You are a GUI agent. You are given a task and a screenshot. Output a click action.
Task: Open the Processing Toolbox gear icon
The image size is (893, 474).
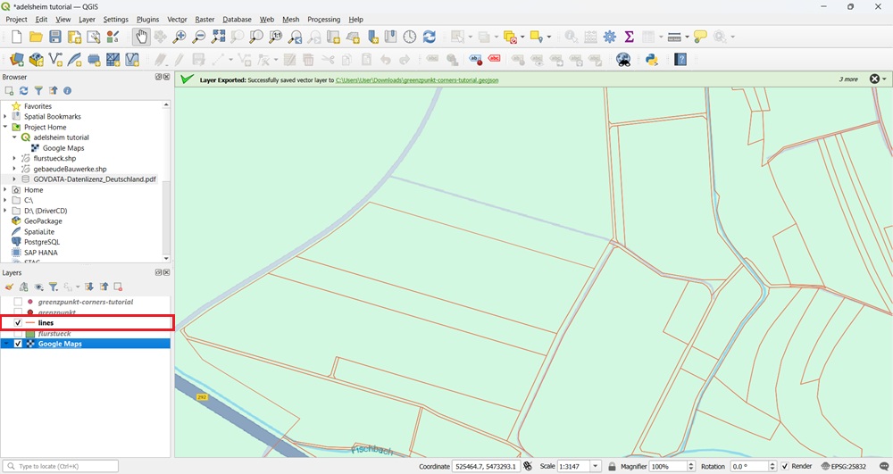(x=610, y=37)
